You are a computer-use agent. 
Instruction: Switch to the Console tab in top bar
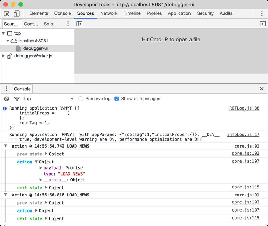[x=62, y=13]
